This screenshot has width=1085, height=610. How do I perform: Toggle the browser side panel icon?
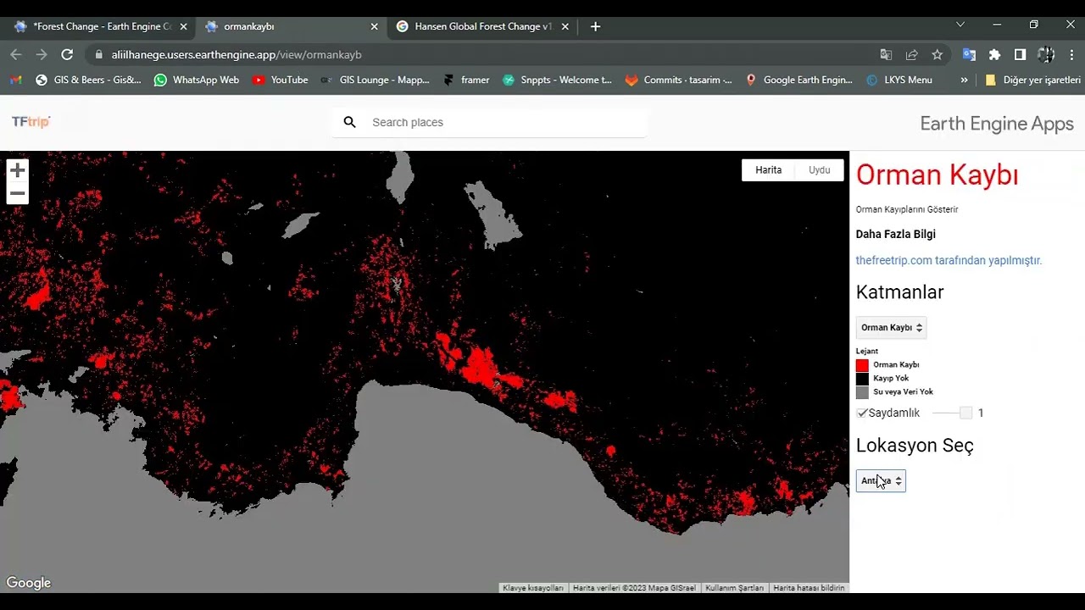[1020, 54]
